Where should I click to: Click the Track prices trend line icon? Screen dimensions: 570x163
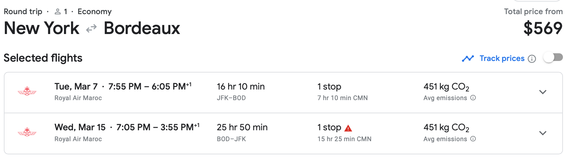pyautogui.click(x=468, y=58)
